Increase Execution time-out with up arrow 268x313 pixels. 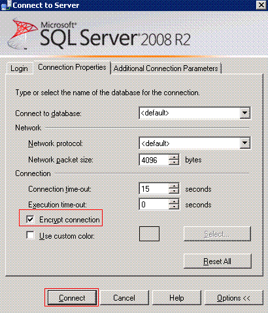[x=174, y=201]
